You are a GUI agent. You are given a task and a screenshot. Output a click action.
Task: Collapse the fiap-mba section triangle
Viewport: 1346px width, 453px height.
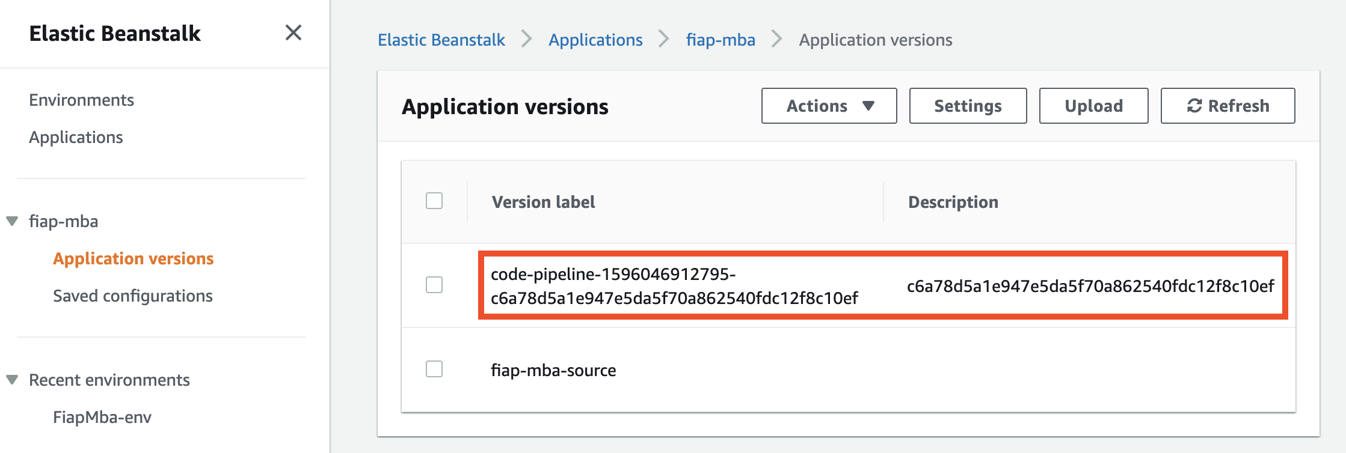point(12,221)
